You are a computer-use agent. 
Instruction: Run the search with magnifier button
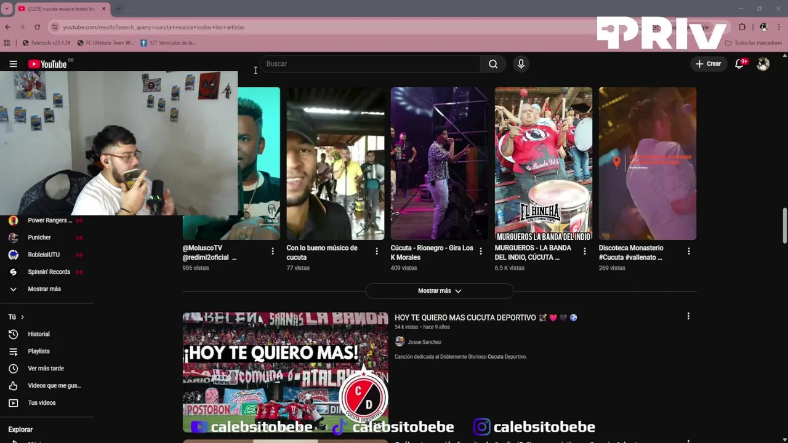click(x=493, y=64)
